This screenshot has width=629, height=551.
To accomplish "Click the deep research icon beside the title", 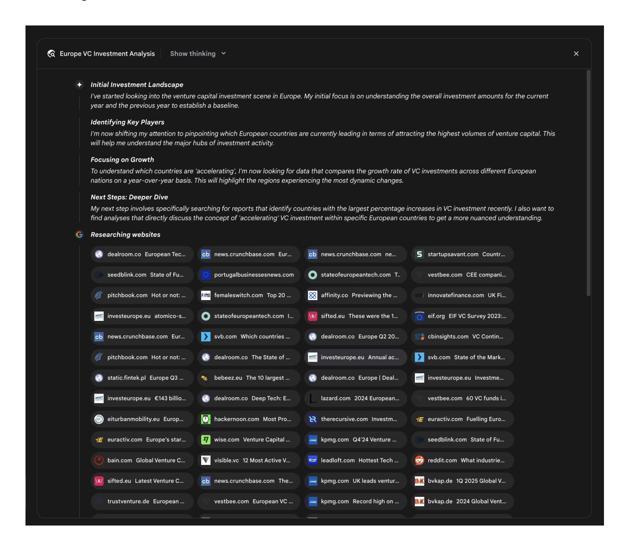I will [51, 54].
